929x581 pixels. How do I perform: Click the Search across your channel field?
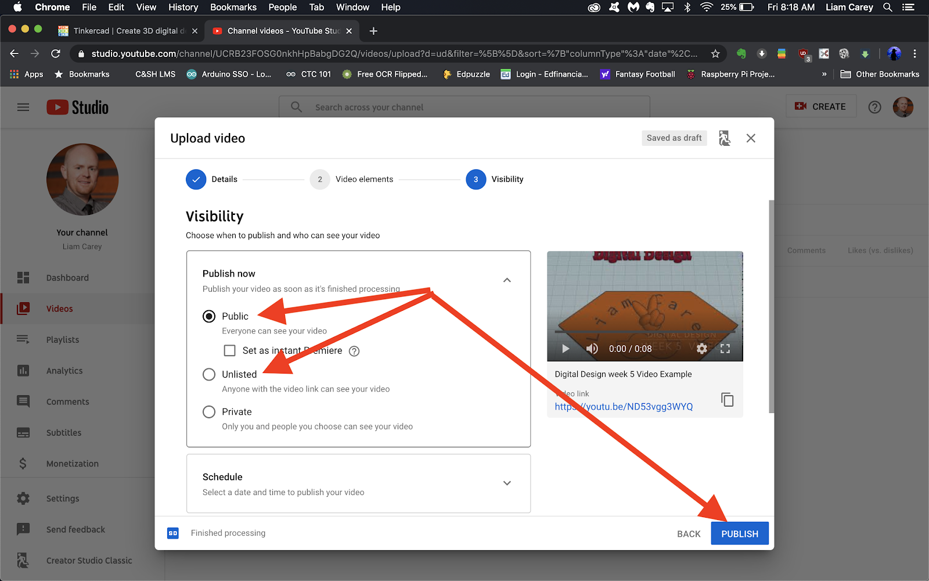(x=464, y=107)
